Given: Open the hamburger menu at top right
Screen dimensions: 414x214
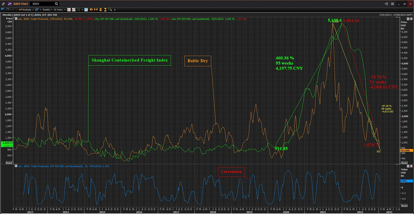Looking at the screenshot, I should pos(393,4).
